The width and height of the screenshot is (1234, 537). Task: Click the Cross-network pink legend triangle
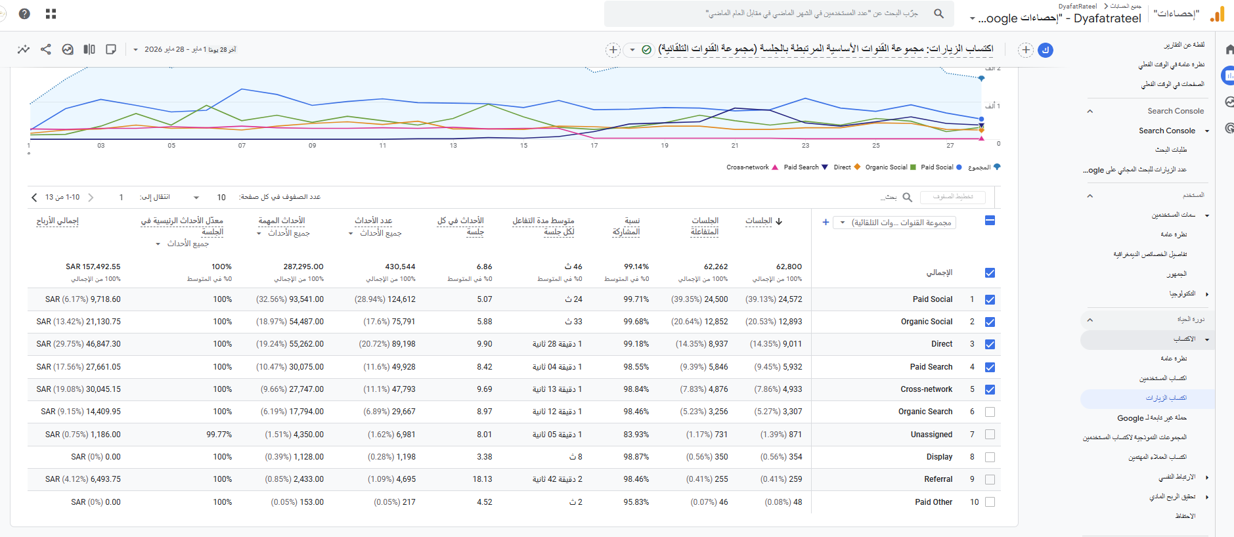click(775, 167)
